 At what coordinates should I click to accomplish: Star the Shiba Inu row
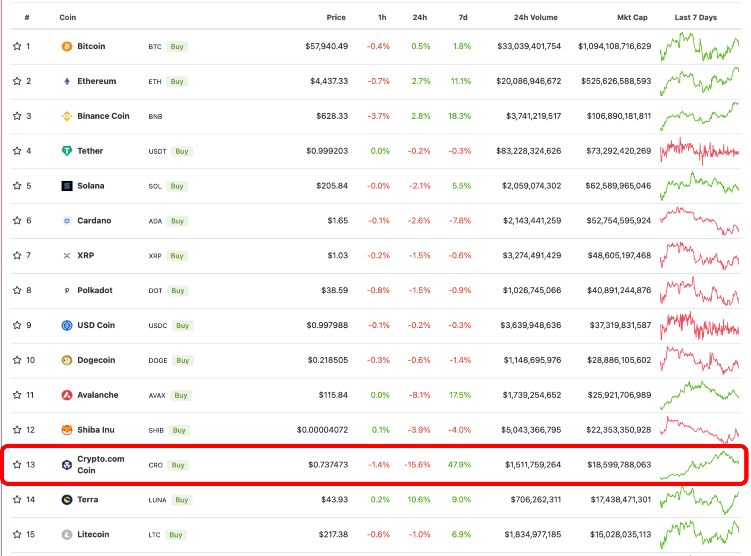pyautogui.click(x=17, y=430)
